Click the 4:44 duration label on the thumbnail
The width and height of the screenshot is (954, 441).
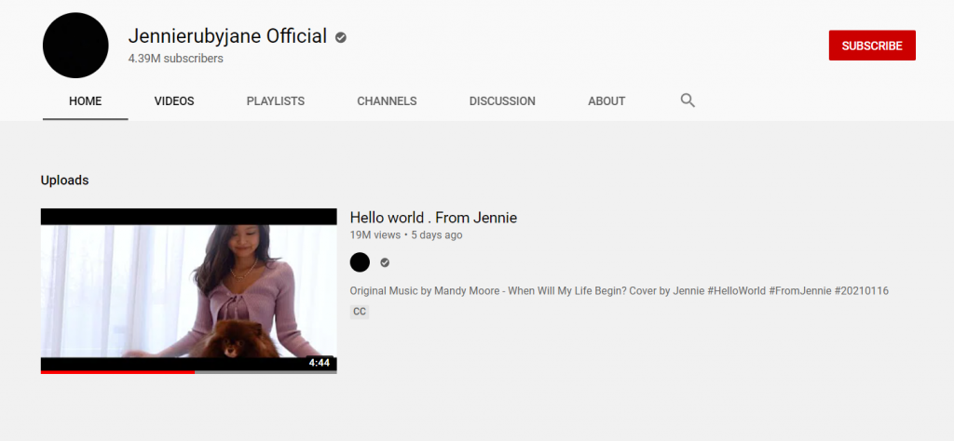coord(319,363)
